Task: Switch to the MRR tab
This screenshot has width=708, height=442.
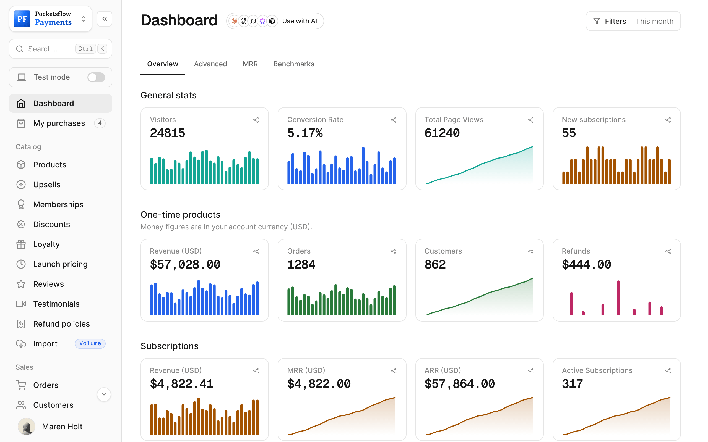Action: (250, 64)
